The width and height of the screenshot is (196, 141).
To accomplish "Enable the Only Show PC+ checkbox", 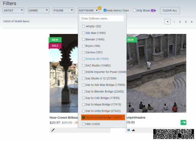I will point(134,10).
